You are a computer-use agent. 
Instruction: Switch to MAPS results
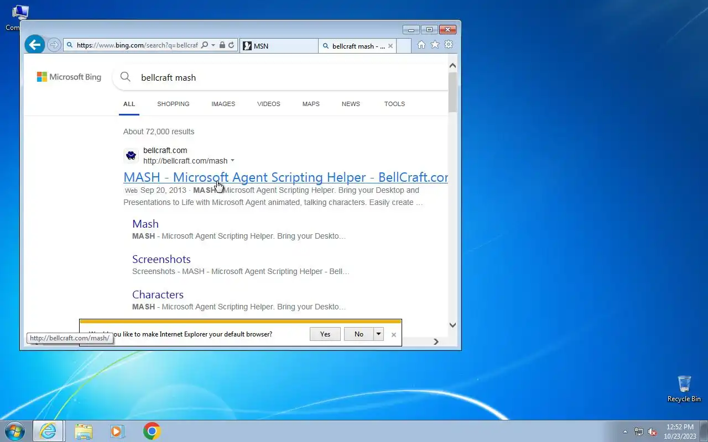[311, 104]
